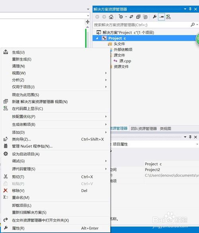Choose 限定为此范围(S) menu item
The image size is (199, 233).
56,95
